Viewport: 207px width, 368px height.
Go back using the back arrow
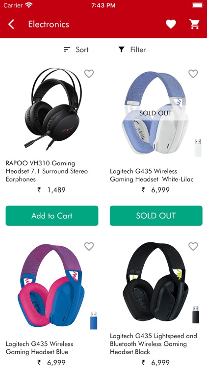(x=11, y=24)
